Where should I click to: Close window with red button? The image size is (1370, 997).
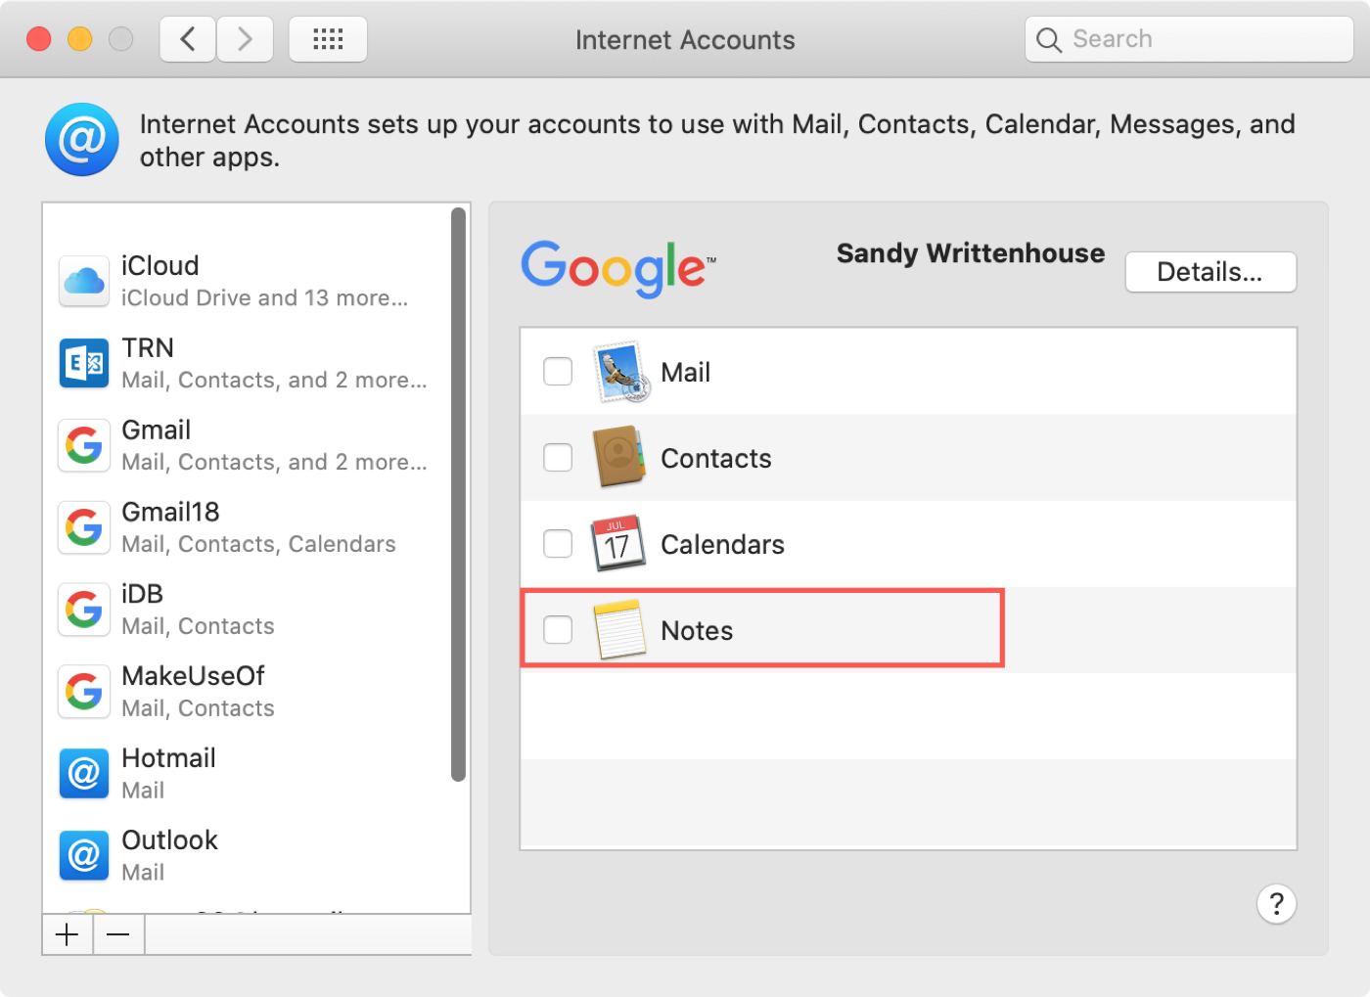point(39,39)
